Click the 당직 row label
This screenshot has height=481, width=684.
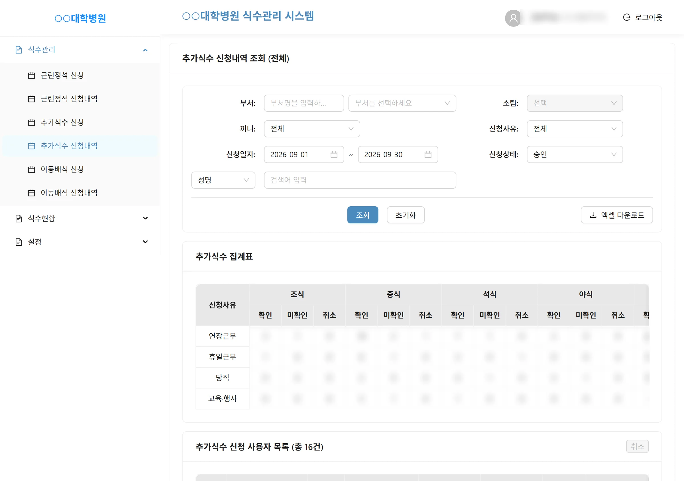click(x=223, y=378)
